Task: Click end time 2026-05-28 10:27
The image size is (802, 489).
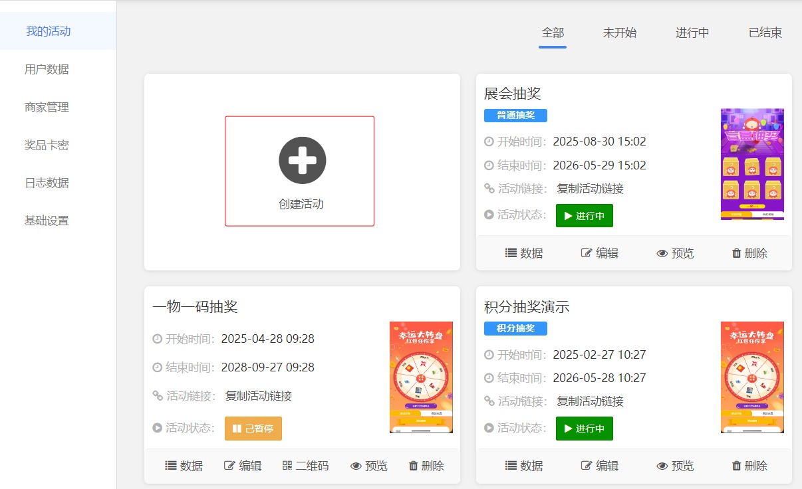Action: coord(599,378)
